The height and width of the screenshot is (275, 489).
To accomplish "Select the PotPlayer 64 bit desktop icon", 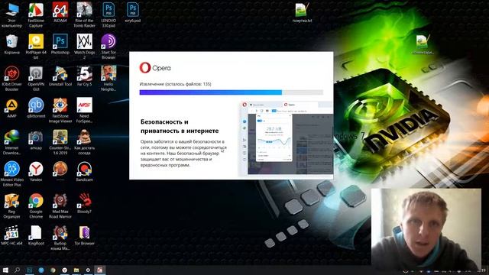I will point(36,47).
